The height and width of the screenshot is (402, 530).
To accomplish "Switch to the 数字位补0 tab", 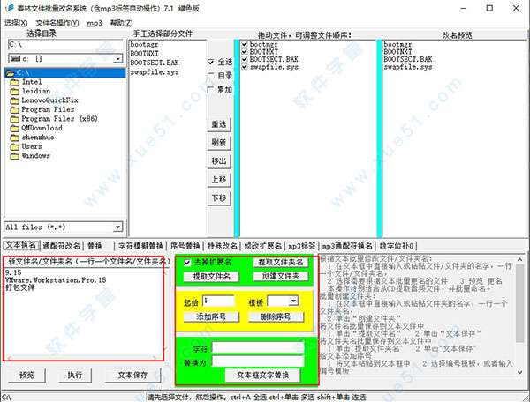I will 396,246.
